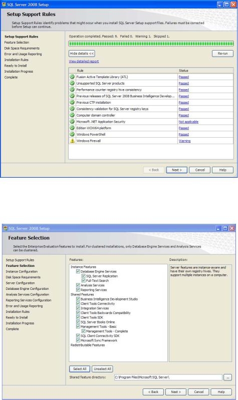This screenshot has height=400, width=238.
Task: Toggle Microsoft Sync Framework checkbox
Action: 78,340
